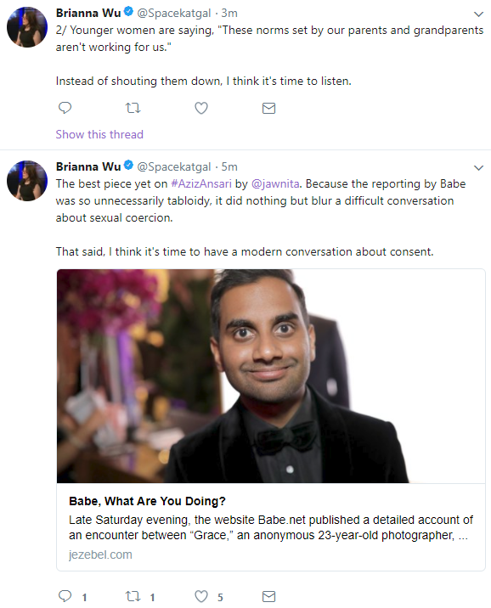
Task: Reply to the Aziz Ansari tweet
Action: [x=65, y=596]
